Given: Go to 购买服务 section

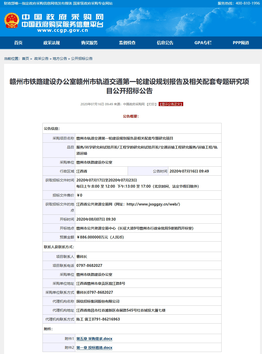Looking at the screenshot, I should pyautogui.click(x=89, y=43).
